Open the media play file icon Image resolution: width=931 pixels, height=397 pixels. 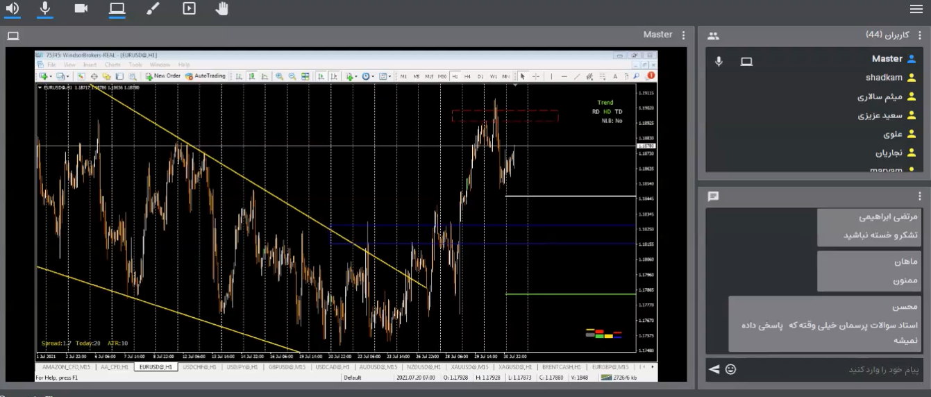(x=189, y=8)
